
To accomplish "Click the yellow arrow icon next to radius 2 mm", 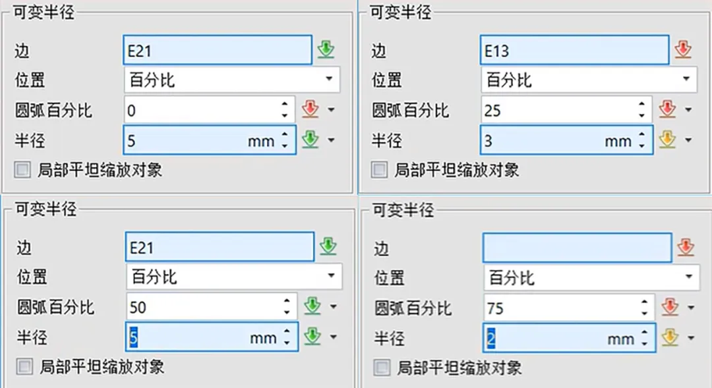I will 671,337.
